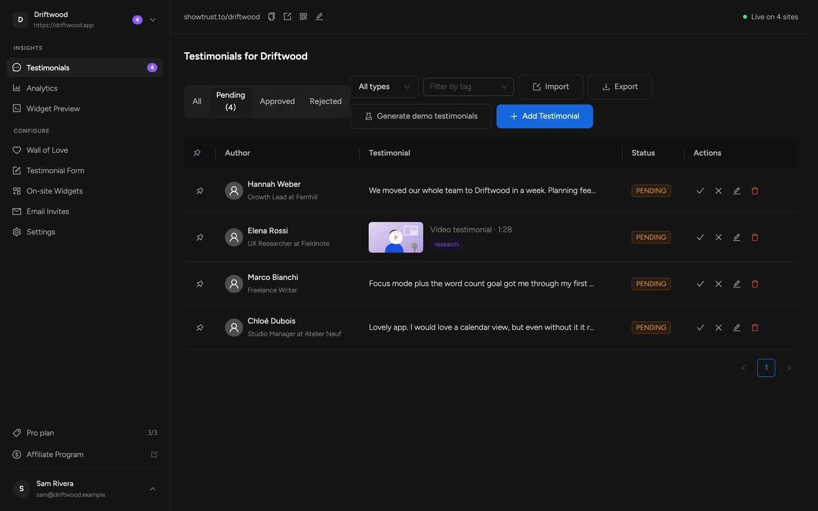Viewport: 818px width, 511px height.
Task: Pin Chloé Dubois's testimonial
Action: pos(199,327)
